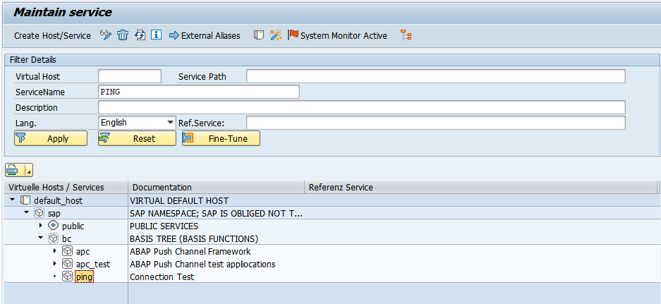
Task: Open the Lang. dropdown showing English
Action: pyautogui.click(x=170, y=123)
